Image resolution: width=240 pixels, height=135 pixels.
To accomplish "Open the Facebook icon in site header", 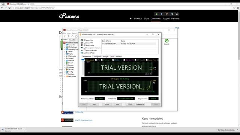I will [x=162, y=14].
